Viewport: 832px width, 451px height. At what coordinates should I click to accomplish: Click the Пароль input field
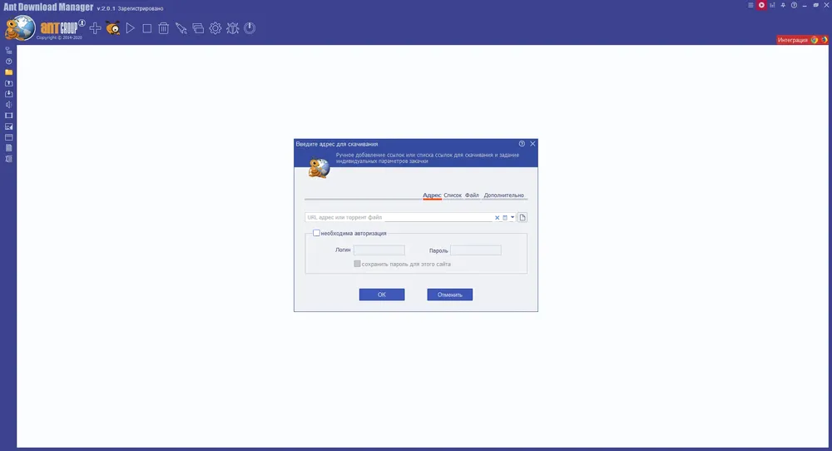(475, 250)
